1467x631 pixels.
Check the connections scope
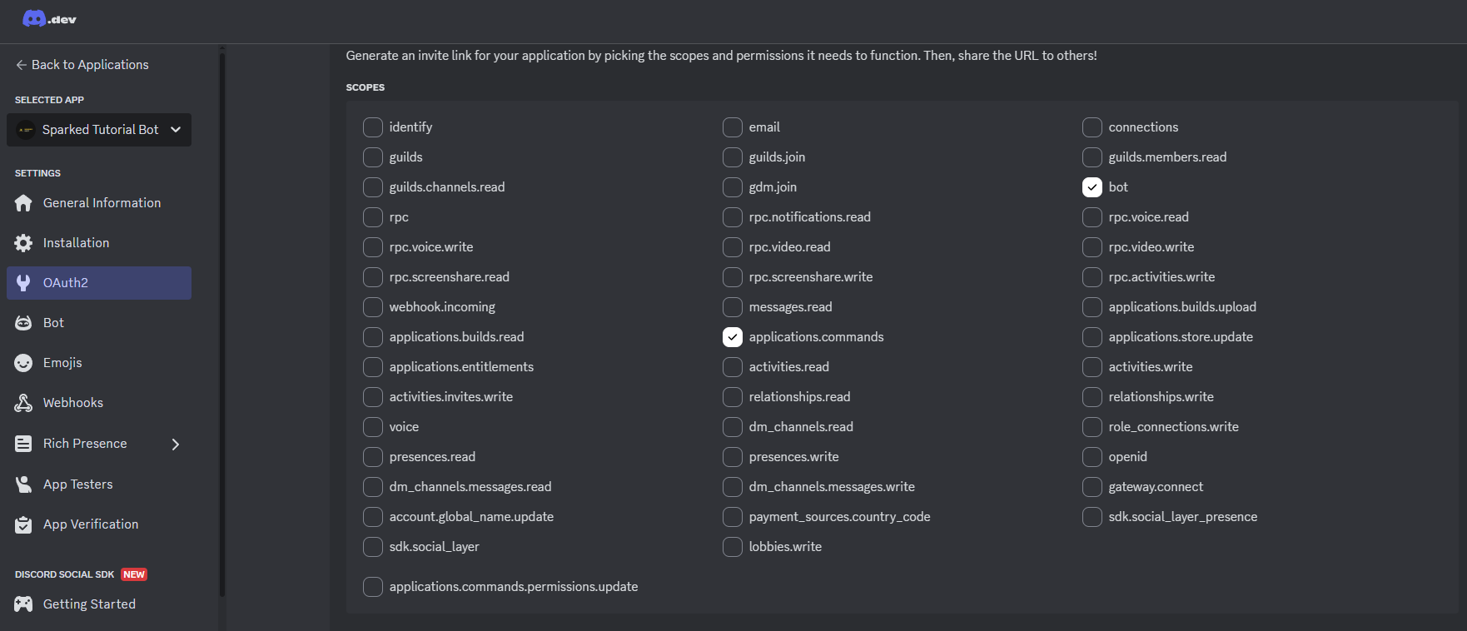(1092, 127)
